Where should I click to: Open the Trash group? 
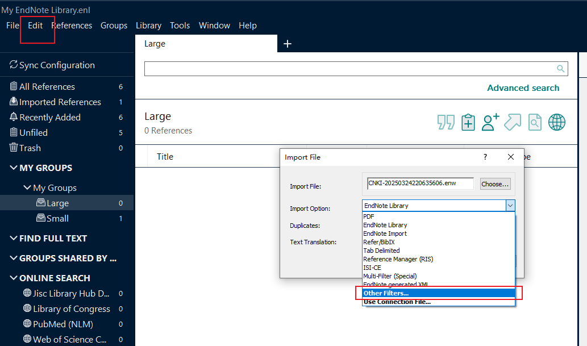pyautogui.click(x=66, y=148)
